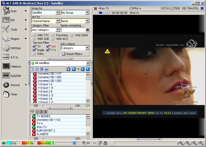The image size is (206, 147).
Task: Collapse the filter panel via its splitter handle
Action: coord(60,59)
